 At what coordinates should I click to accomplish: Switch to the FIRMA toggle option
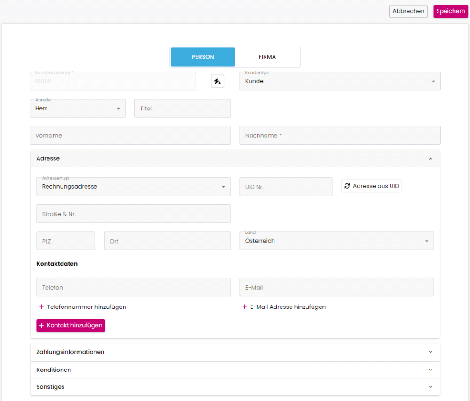(267, 57)
